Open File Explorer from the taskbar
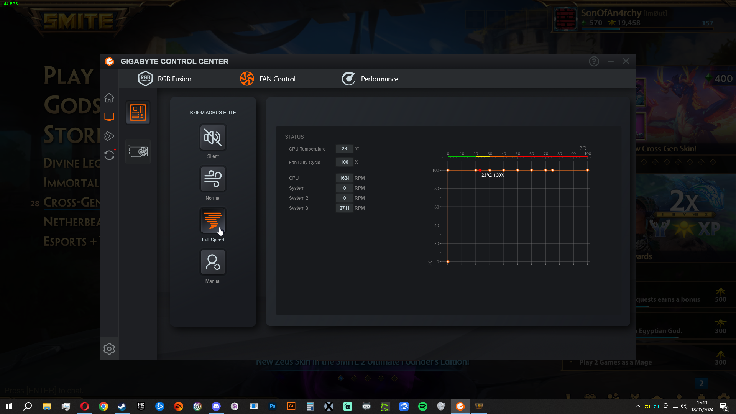 click(47, 406)
